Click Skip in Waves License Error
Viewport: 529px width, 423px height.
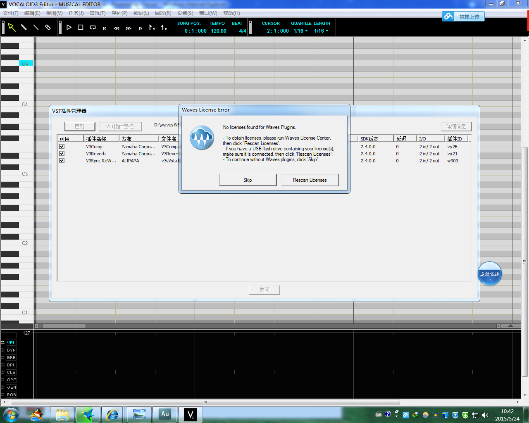[x=248, y=180]
